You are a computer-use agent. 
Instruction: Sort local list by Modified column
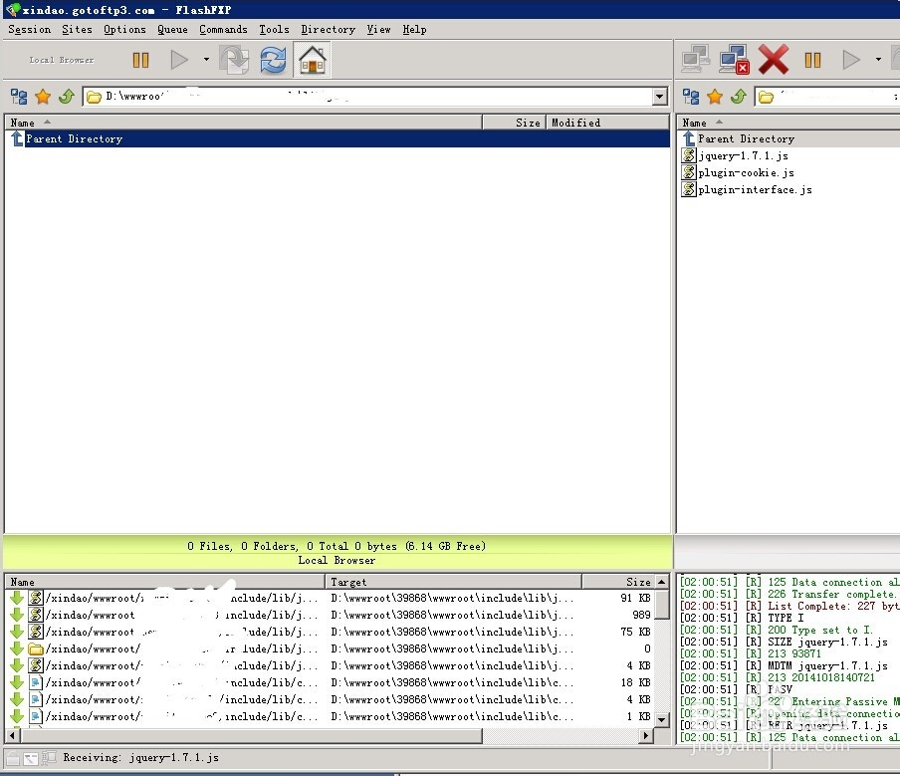tap(607, 123)
